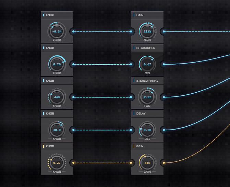Adjust the knob showing 0.76
Screen dimensions: 230x187
[x=57, y=64]
